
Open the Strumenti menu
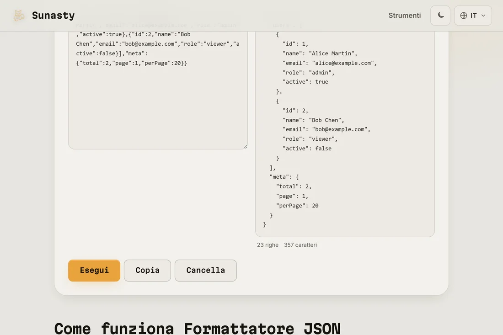[x=405, y=16]
